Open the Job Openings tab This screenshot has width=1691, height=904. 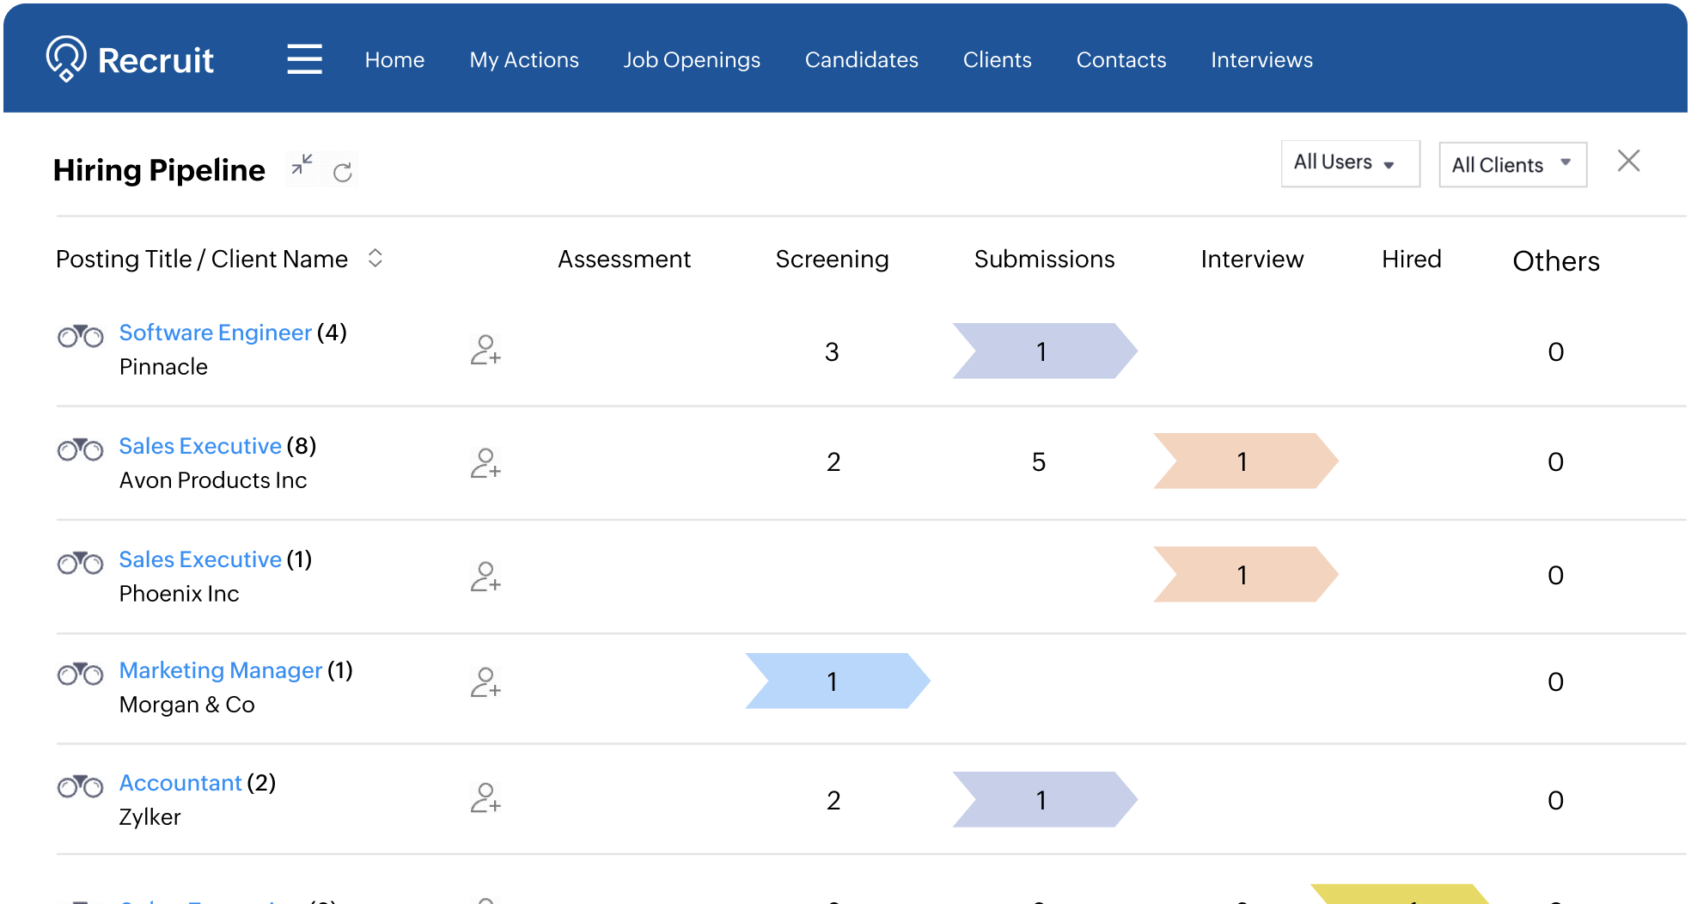coord(692,60)
